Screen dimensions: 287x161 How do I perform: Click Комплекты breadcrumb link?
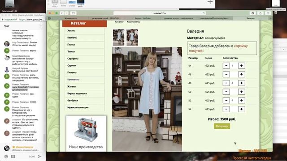(x=133, y=22)
